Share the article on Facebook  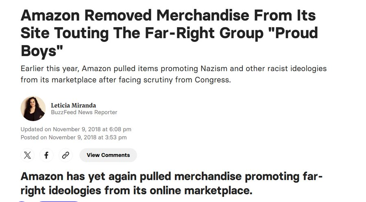tap(46, 155)
